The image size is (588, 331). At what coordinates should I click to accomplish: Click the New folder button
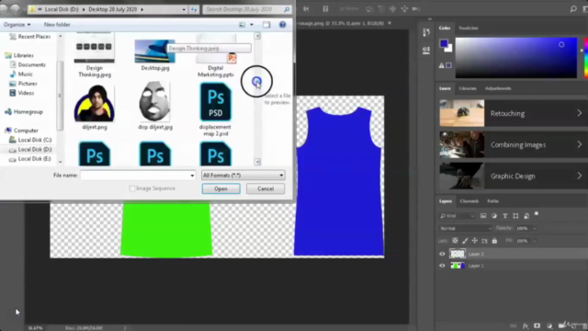point(57,25)
